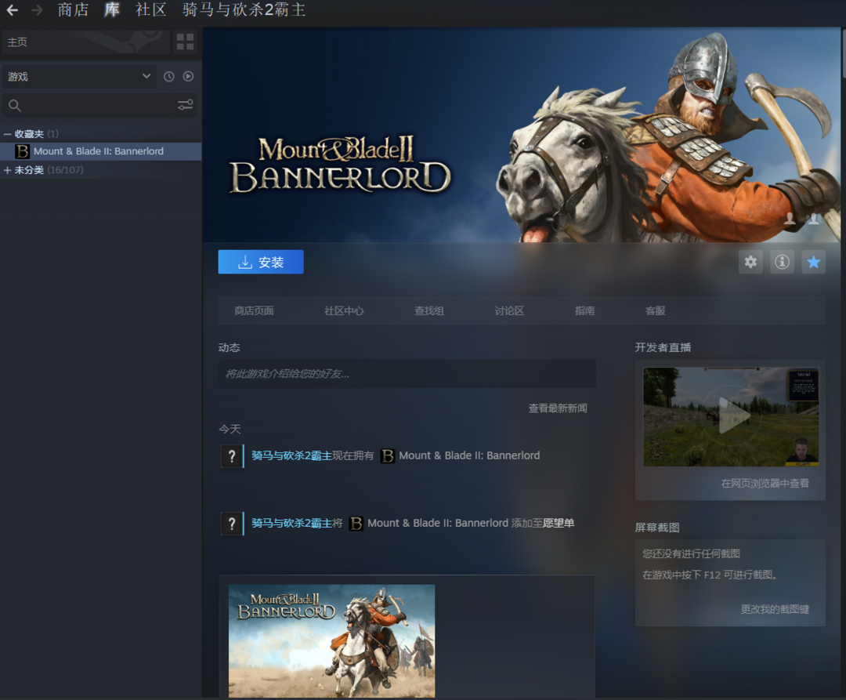Image resolution: width=846 pixels, height=700 pixels.
Task: Open recent activity clock filter
Action: coord(168,76)
